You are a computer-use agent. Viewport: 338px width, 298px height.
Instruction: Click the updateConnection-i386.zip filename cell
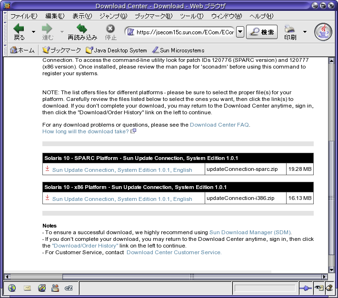(x=245, y=198)
